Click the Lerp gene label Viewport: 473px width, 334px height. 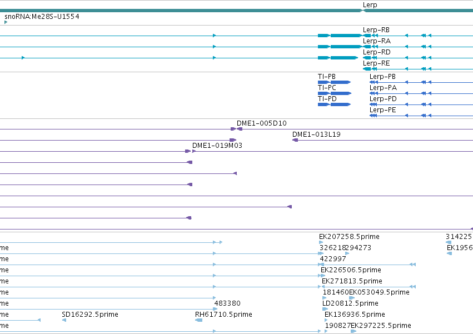(370, 5)
